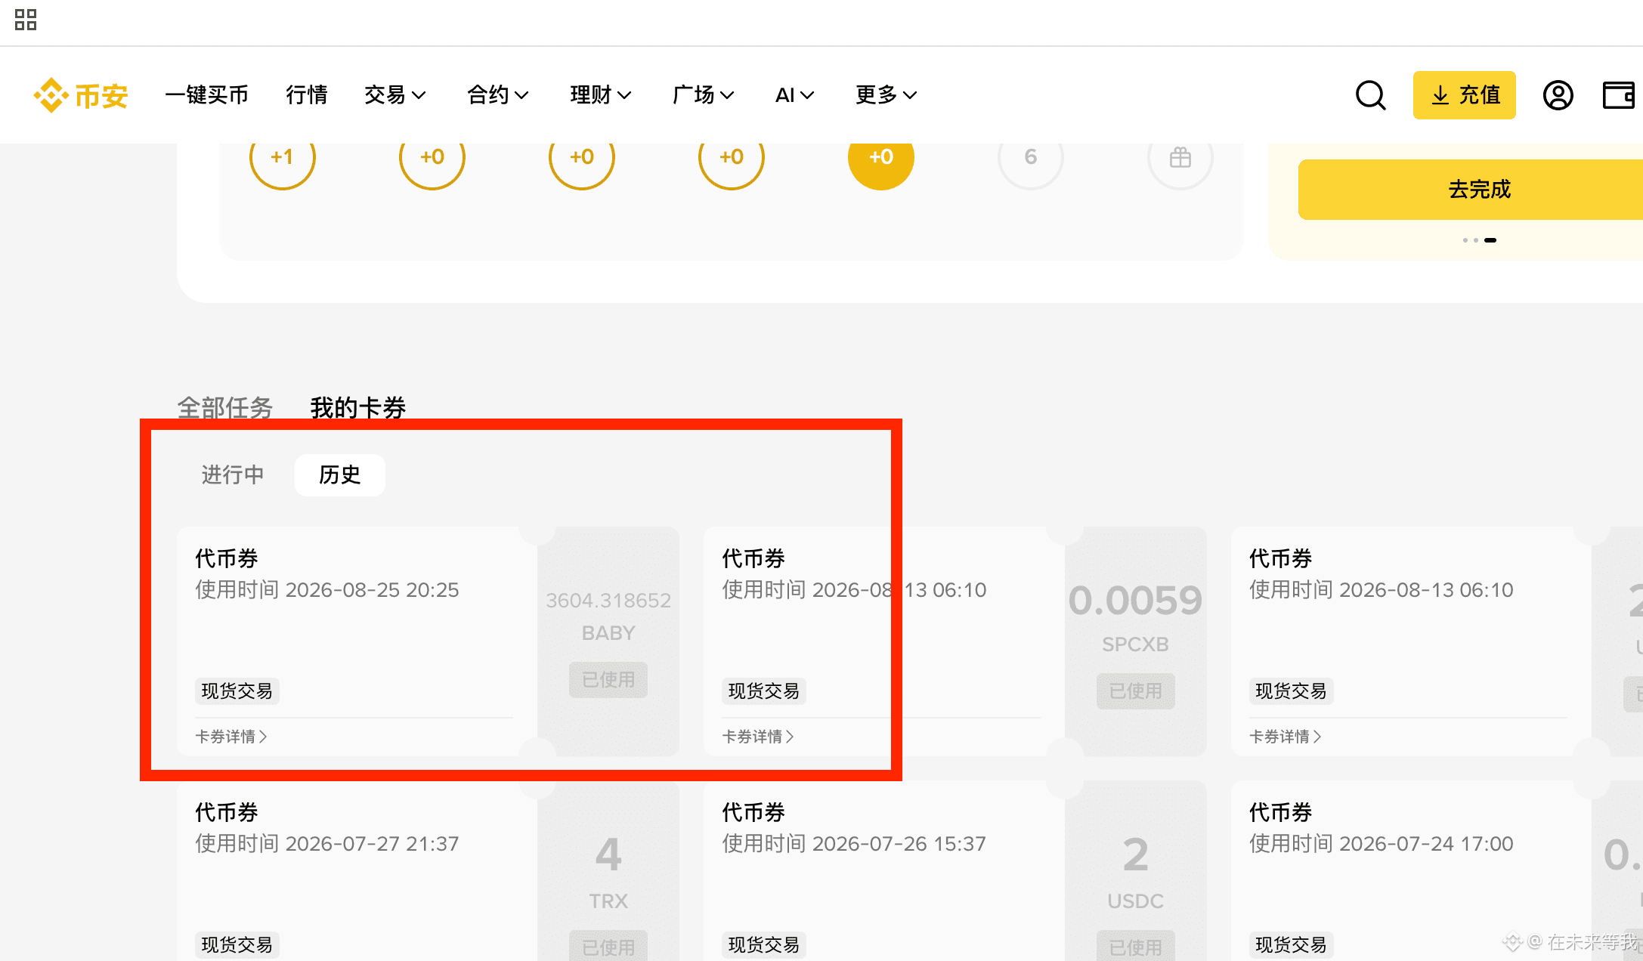Click 已使用 badge on TRX voucher
Viewport: 1643px width, 961px height.
tap(608, 946)
